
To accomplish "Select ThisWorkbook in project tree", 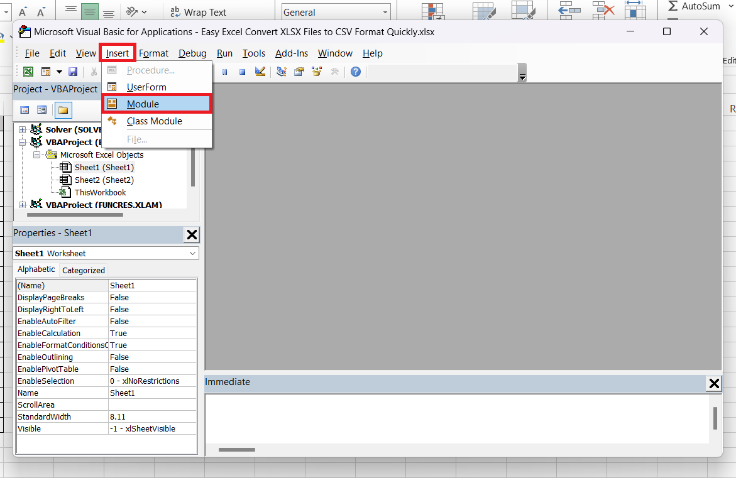I will (x=100, y=193).
